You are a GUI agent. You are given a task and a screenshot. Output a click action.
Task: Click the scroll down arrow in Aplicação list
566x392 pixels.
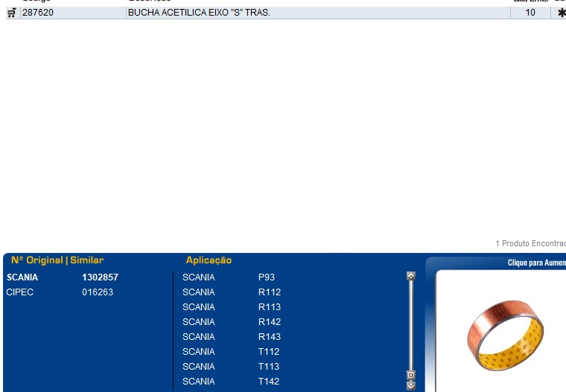(x=410, y=385)
